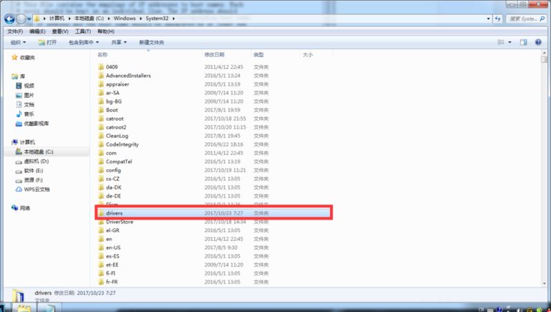The image size is (551, 312).
Task: Expand the 共享 dropdown
Action: coord(118,42)
